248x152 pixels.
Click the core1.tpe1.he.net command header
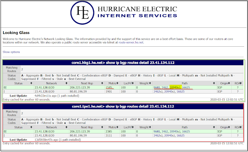pos(123,106)
